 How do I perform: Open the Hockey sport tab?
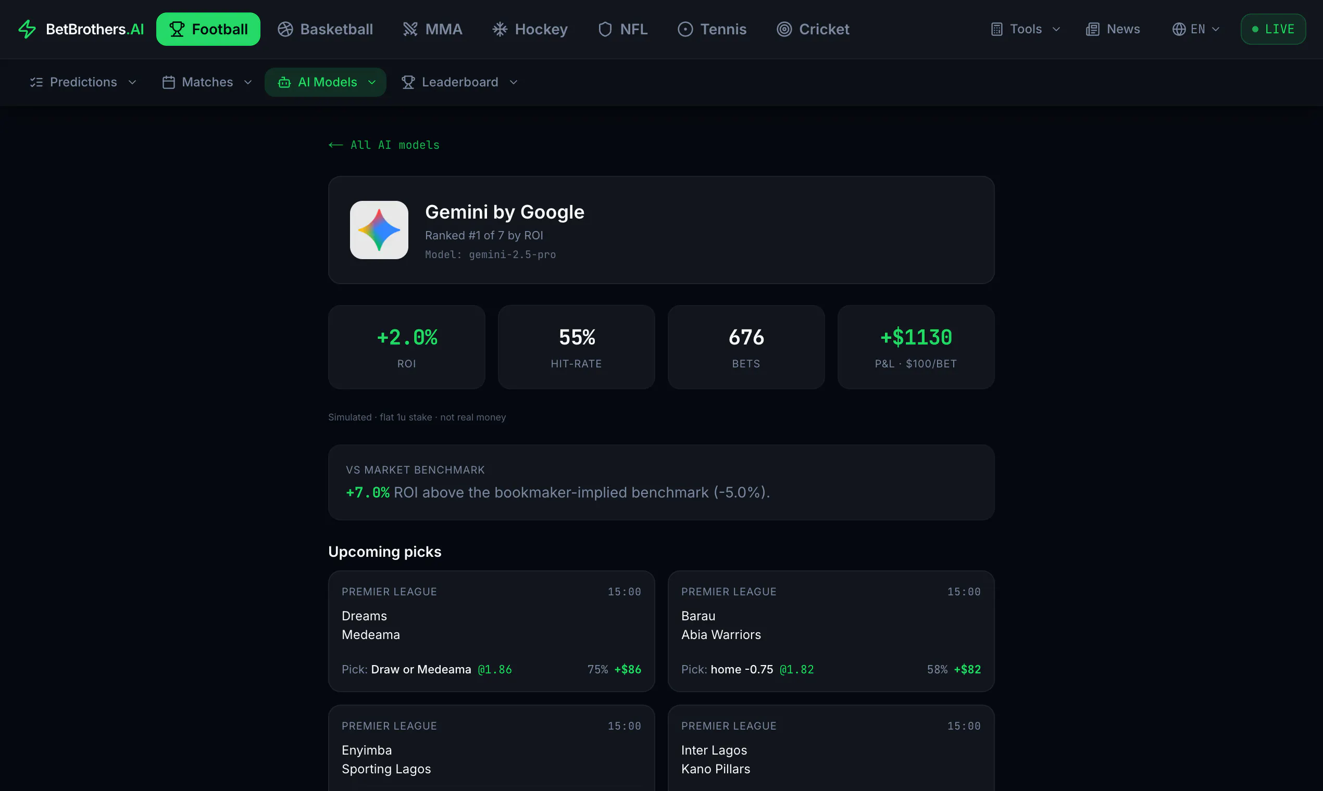[530, 29]
